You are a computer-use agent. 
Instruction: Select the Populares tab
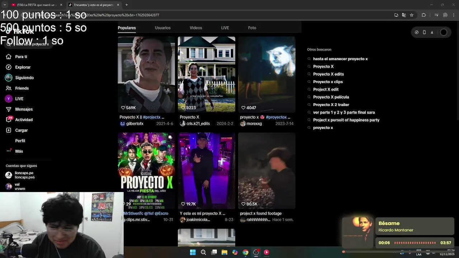pos(127,28)
